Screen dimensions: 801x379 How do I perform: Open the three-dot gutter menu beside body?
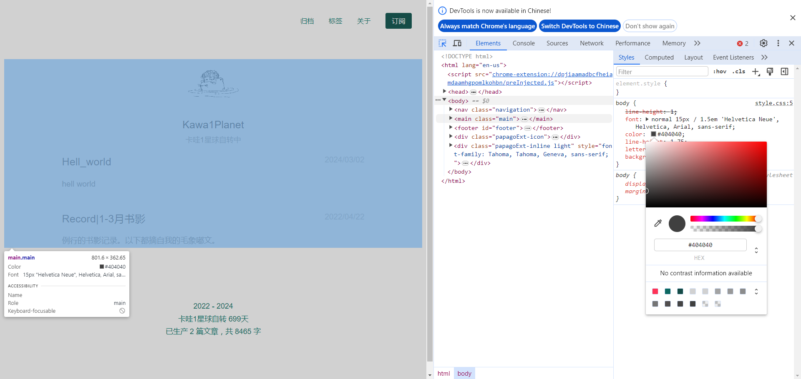(x=438, y=100)
